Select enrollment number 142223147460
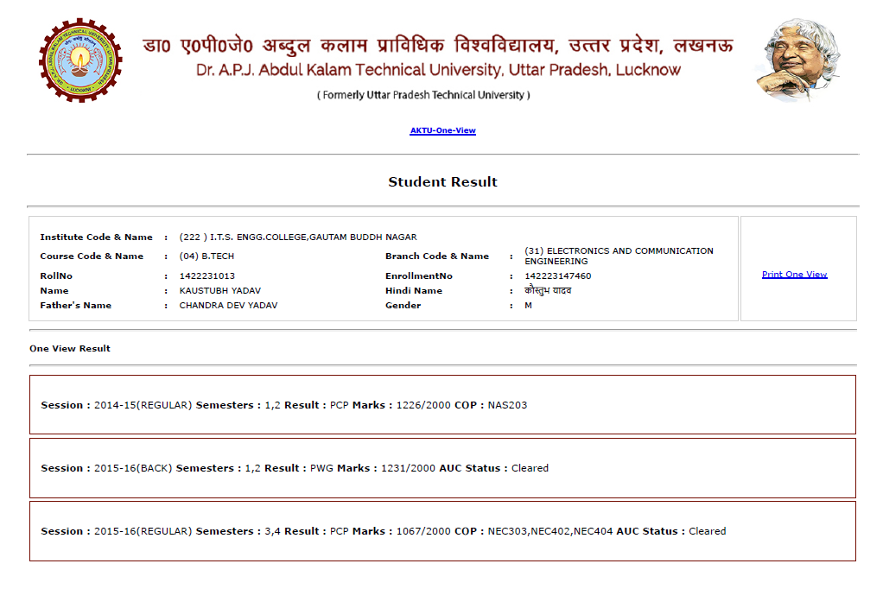This screenshot has width=883, height=589. pos(558,275)
